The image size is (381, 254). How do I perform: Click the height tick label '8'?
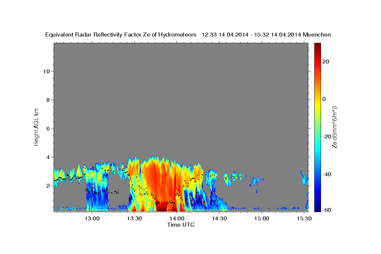tap(47, 100)
